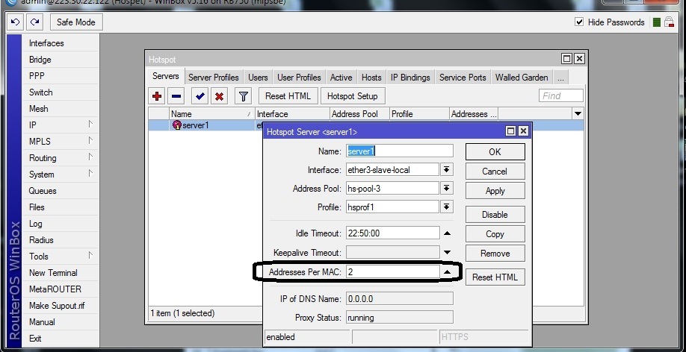686x352 pixels.
Task: Click Reset HTML in the dialog
Action: pos(495,277)
